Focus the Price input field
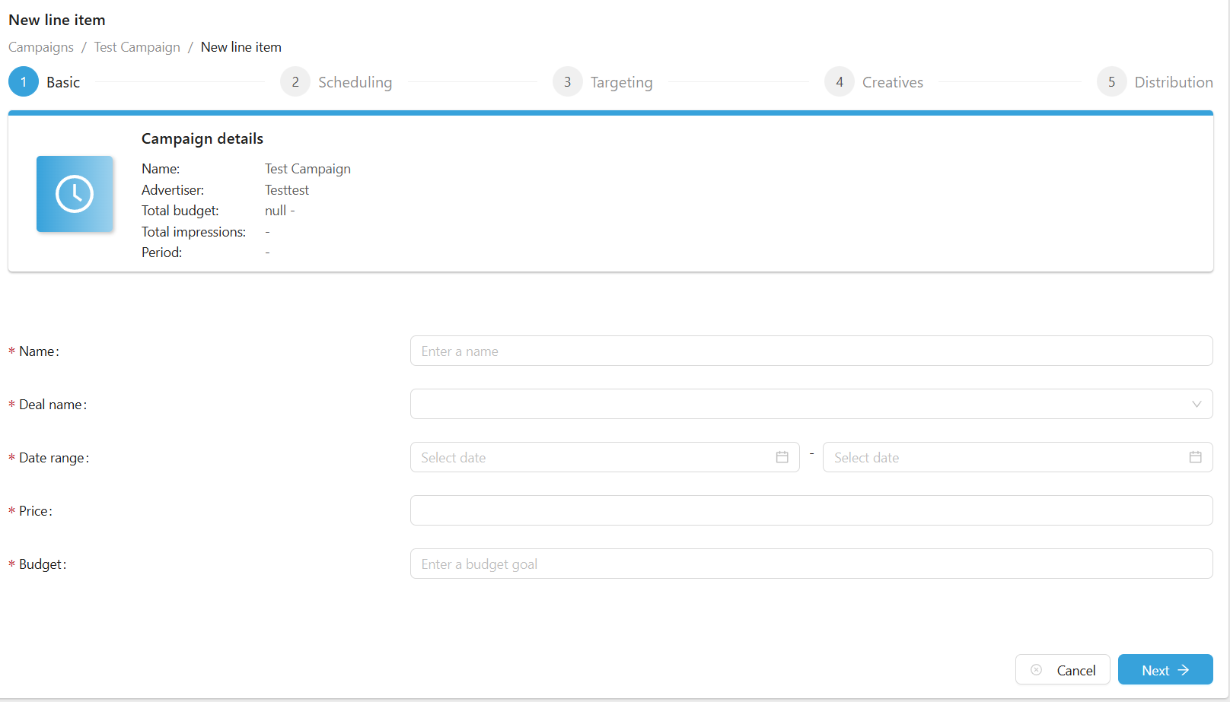Image resolution: width=1230 pixels, height=702 pixels. 811,510
